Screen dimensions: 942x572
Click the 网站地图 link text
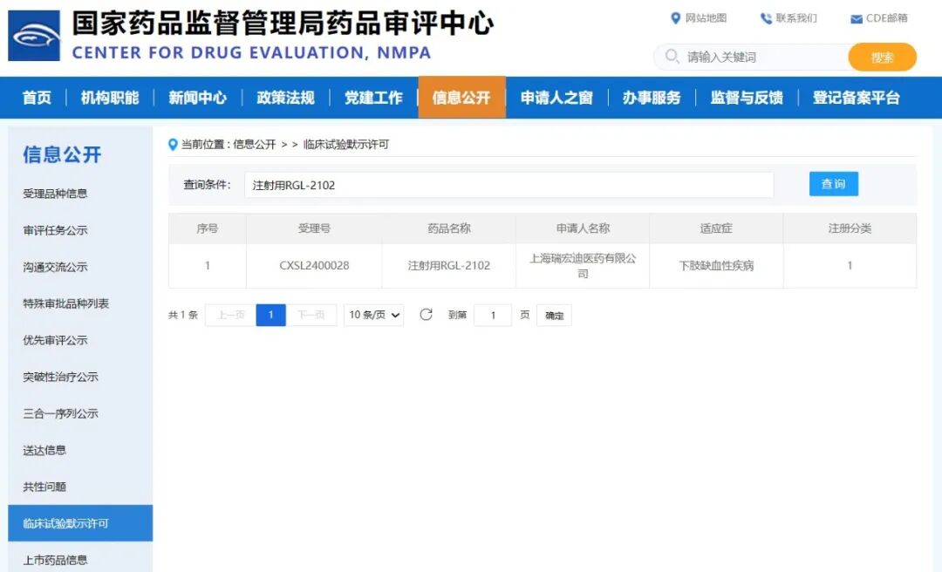click(x=706, y=18)
